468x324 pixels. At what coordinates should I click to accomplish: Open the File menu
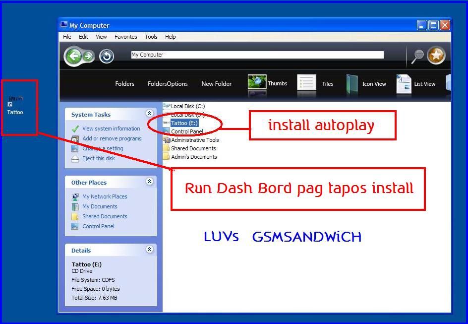tap(67, 37)
